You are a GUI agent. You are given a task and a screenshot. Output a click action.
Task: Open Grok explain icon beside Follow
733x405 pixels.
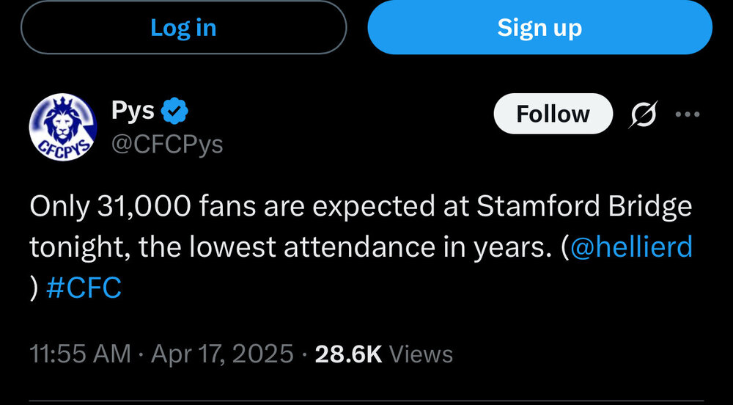(643, 114)
